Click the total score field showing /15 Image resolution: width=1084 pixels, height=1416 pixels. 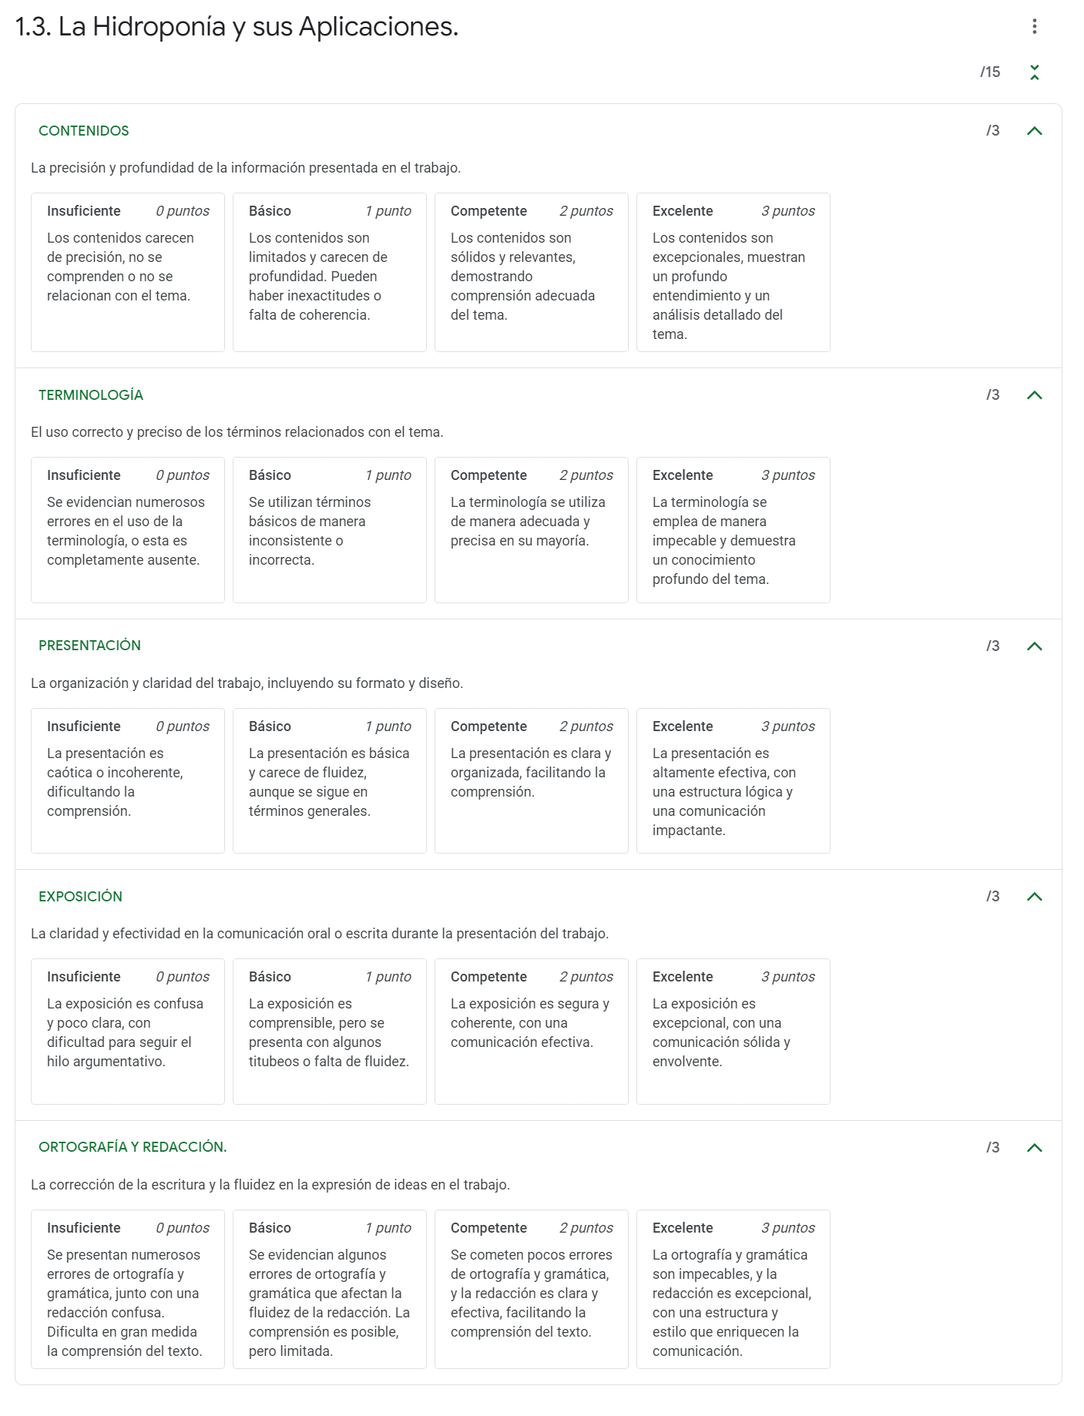pos(989,72)
